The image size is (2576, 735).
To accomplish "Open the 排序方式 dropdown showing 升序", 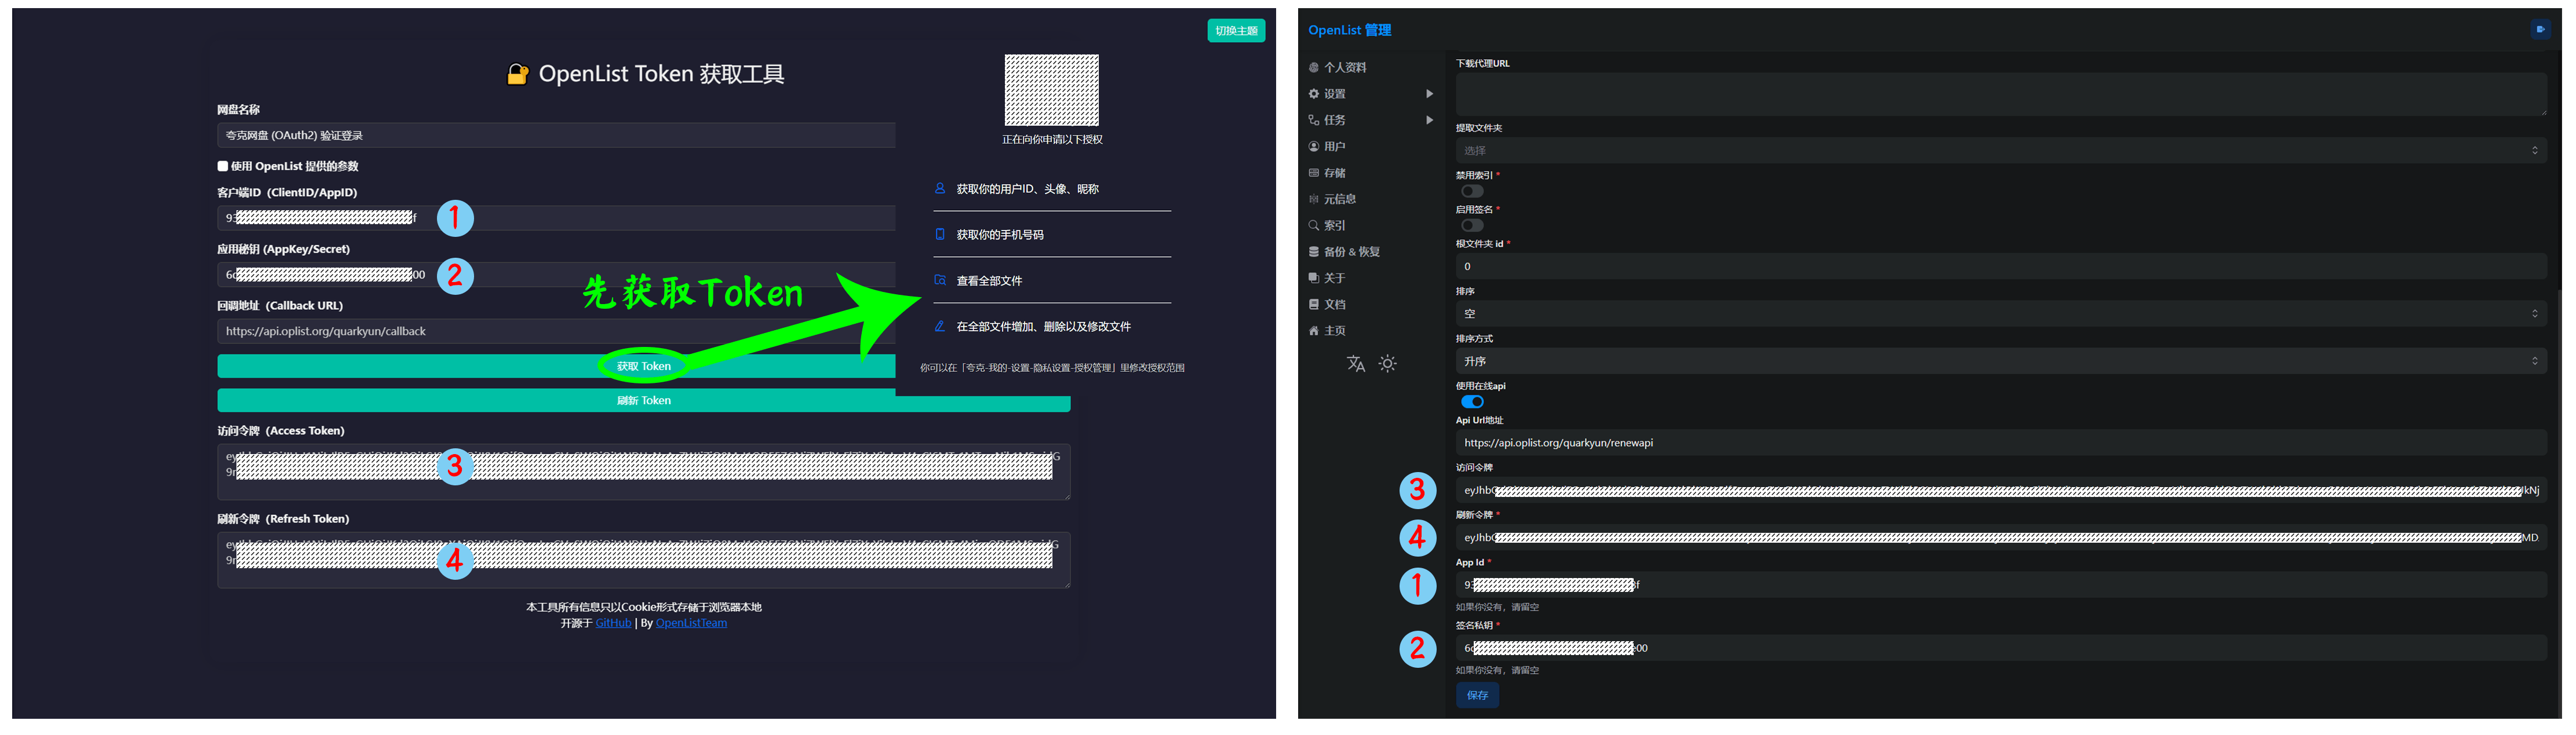I will [2000, 361].
